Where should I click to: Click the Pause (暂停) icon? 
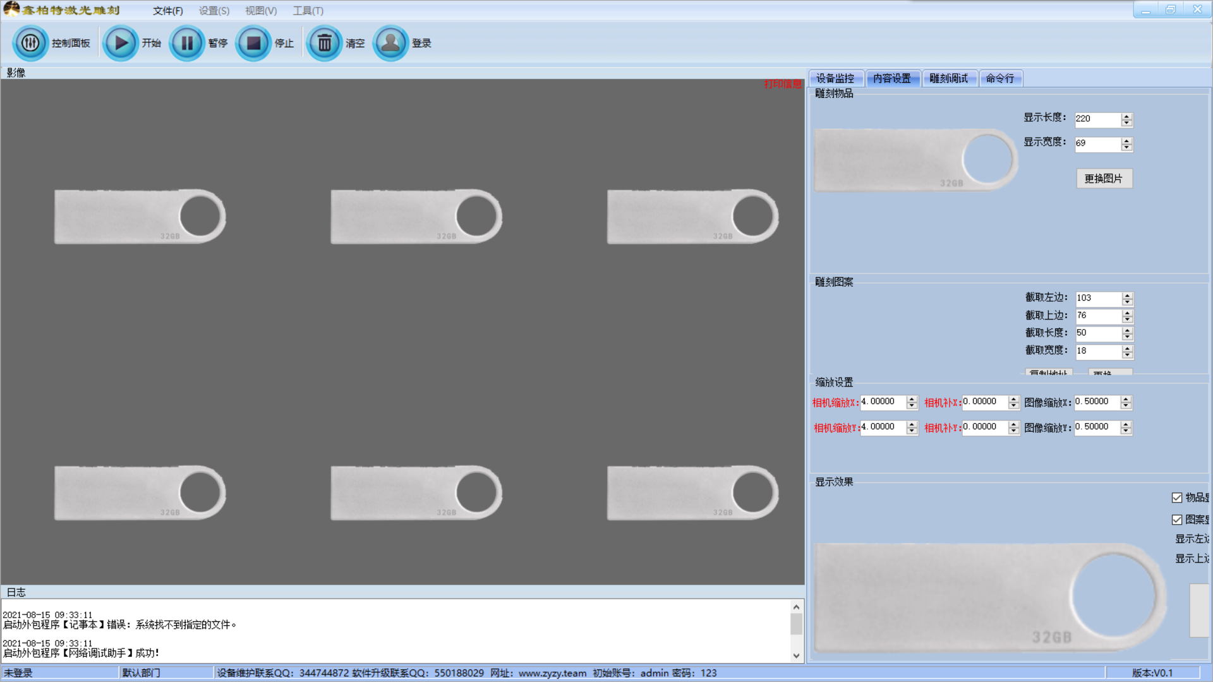(187, 43)
